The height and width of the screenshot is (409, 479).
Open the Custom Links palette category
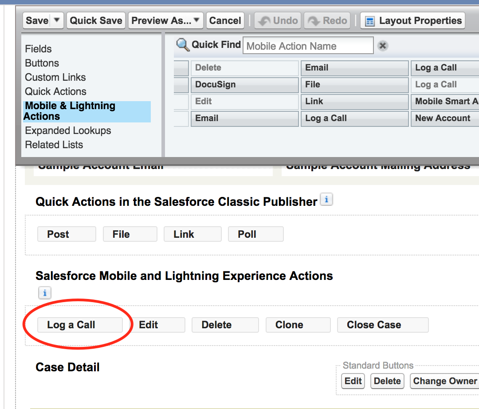(x=55, y=77)
